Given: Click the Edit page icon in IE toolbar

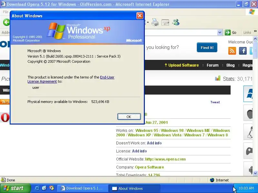Looking at the screenshot, I should [165, 22].
